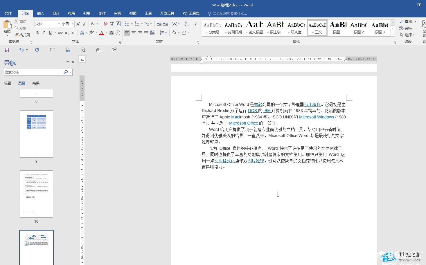The image size is (426, 265).
Task: Apply superscript formatting
Action: pyautogui.click(x=73, y=33)
